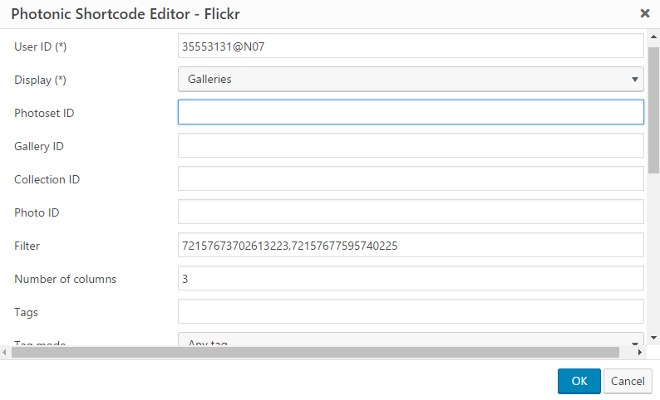Close the Photonic Shortcode Editor dialog
Image resolution: width=660 pixels, height=400 pixels.
644,13
